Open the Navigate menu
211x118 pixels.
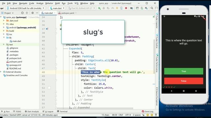[x=23, y=3]
